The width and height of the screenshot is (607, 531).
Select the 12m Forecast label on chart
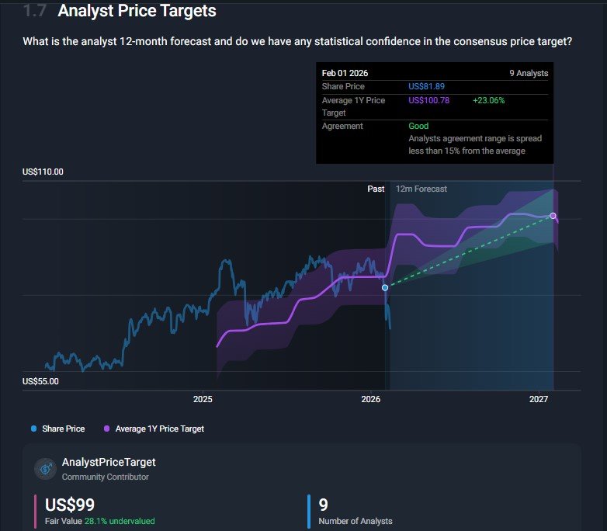click(421, 189)
